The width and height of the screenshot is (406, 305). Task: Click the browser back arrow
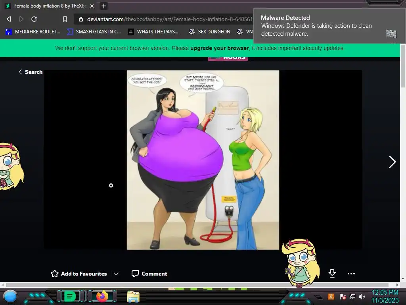pyautogui.click(x=9, y=19)
